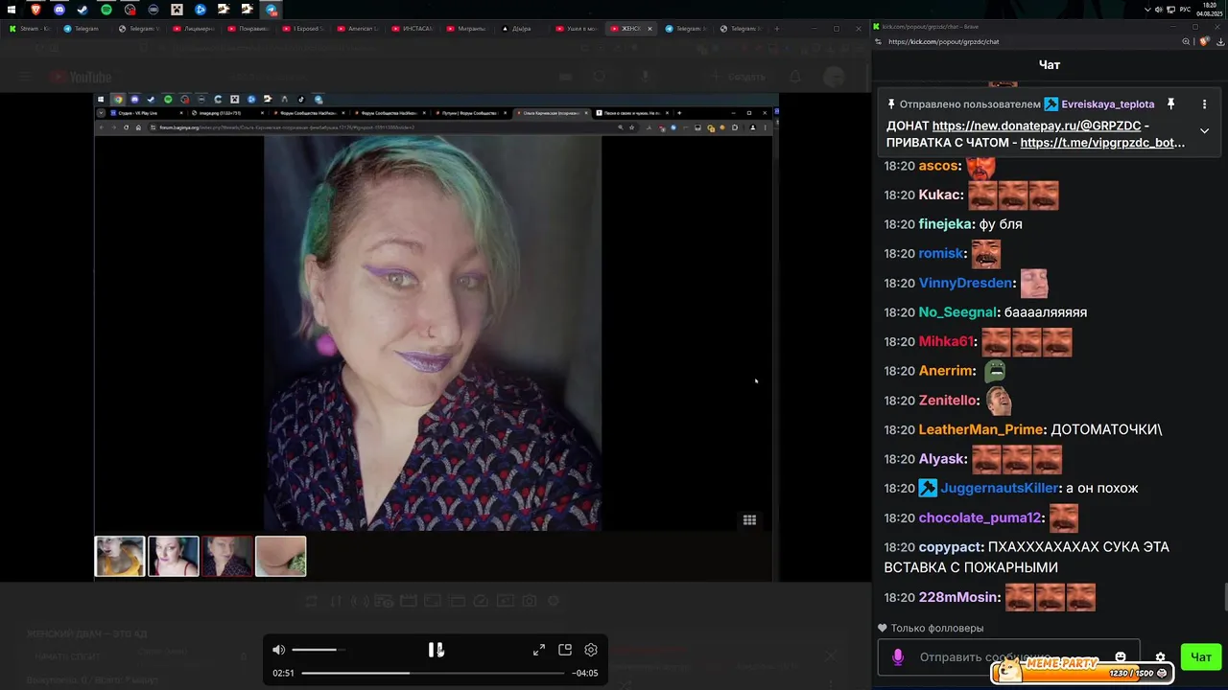Open LeatherMan_Prime's chat profile
This screenshot has width=1228, height=690.
pyautogui.click(x=980, y=429)
